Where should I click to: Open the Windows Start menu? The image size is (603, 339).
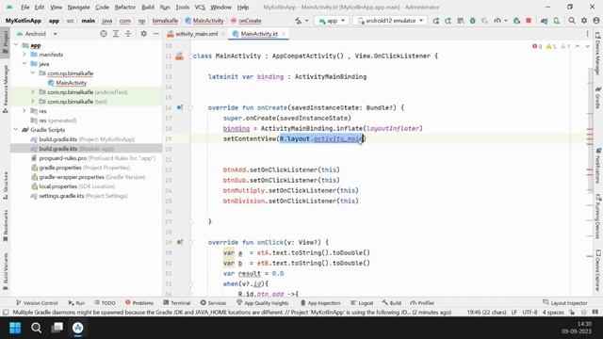click(x=15, y=328)
